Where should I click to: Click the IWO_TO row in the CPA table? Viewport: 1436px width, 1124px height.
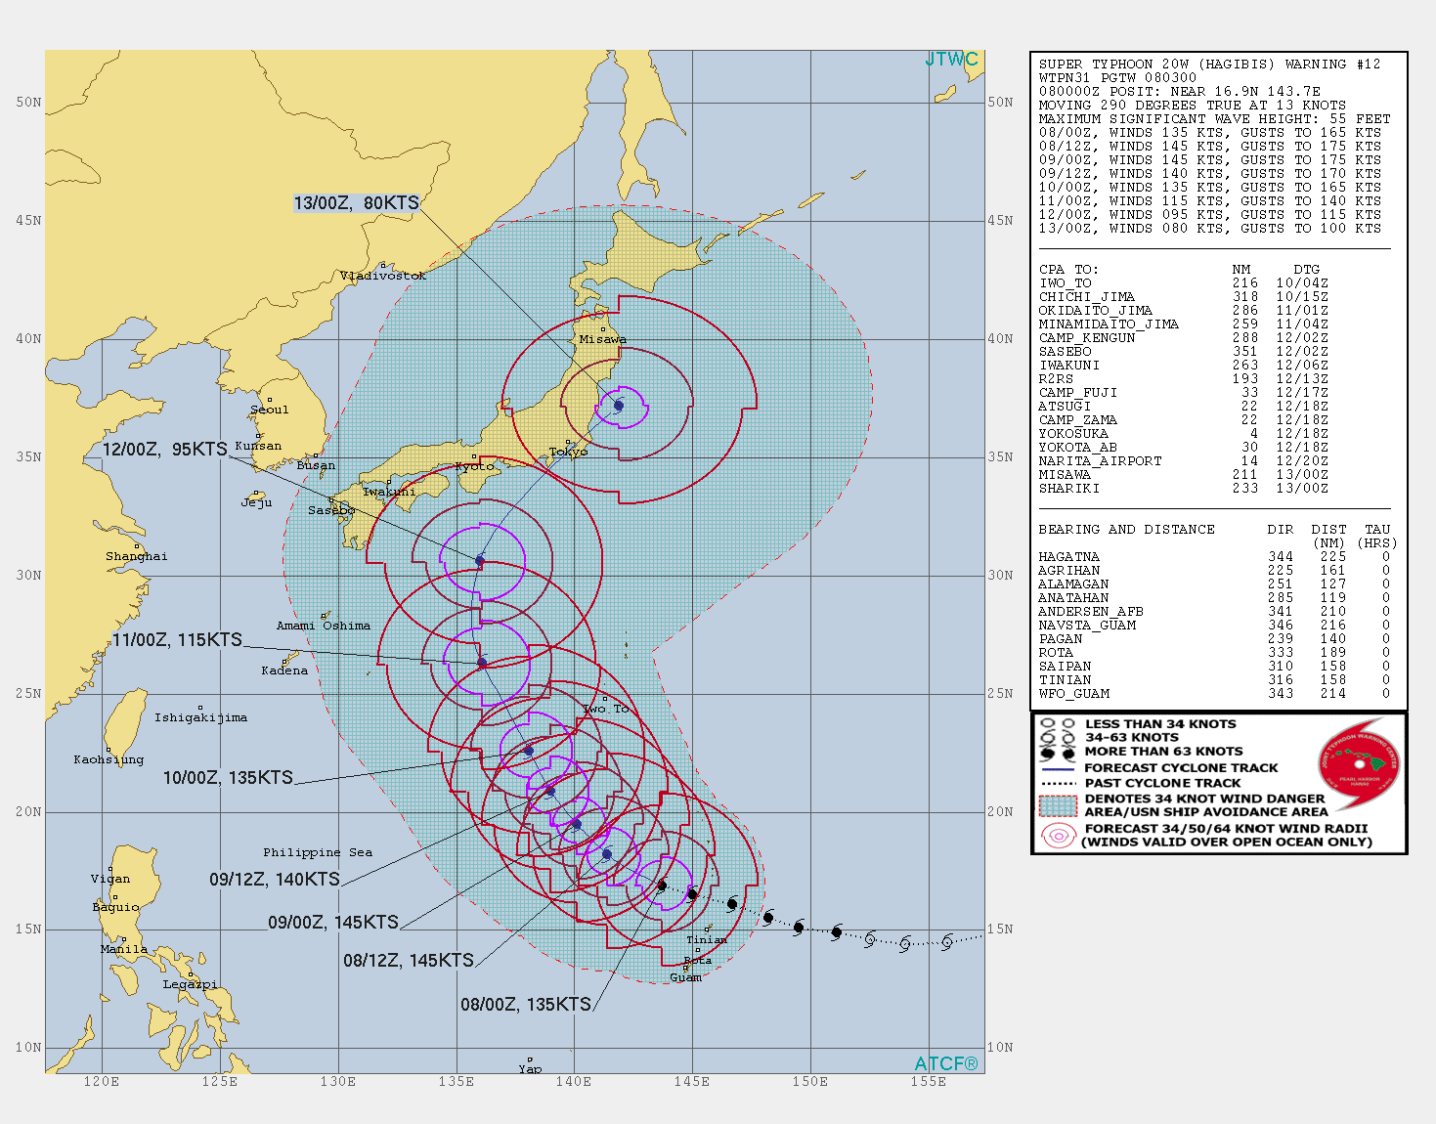1183,282
